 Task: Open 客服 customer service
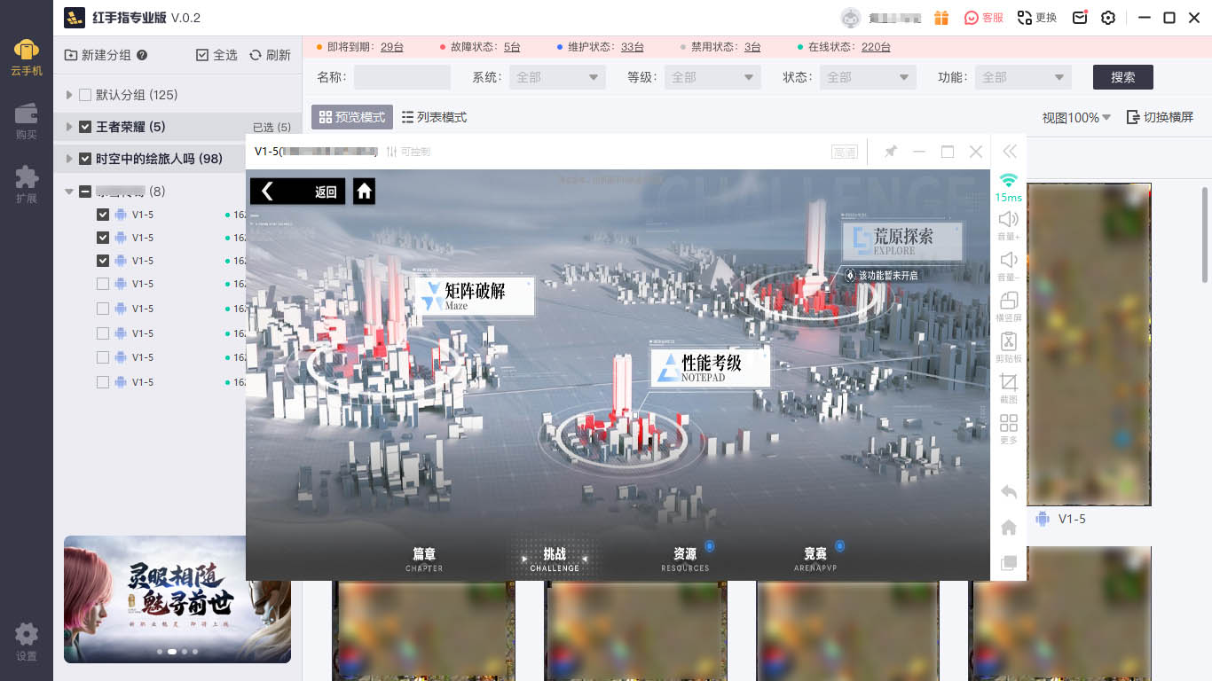pos(984,18)
